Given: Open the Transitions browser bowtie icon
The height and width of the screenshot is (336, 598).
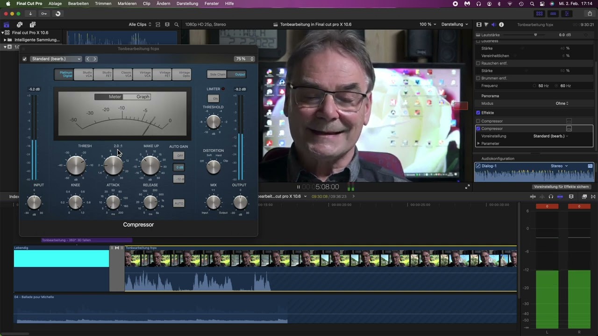Looking at the screenshot, I should click(x=593, y=196).
